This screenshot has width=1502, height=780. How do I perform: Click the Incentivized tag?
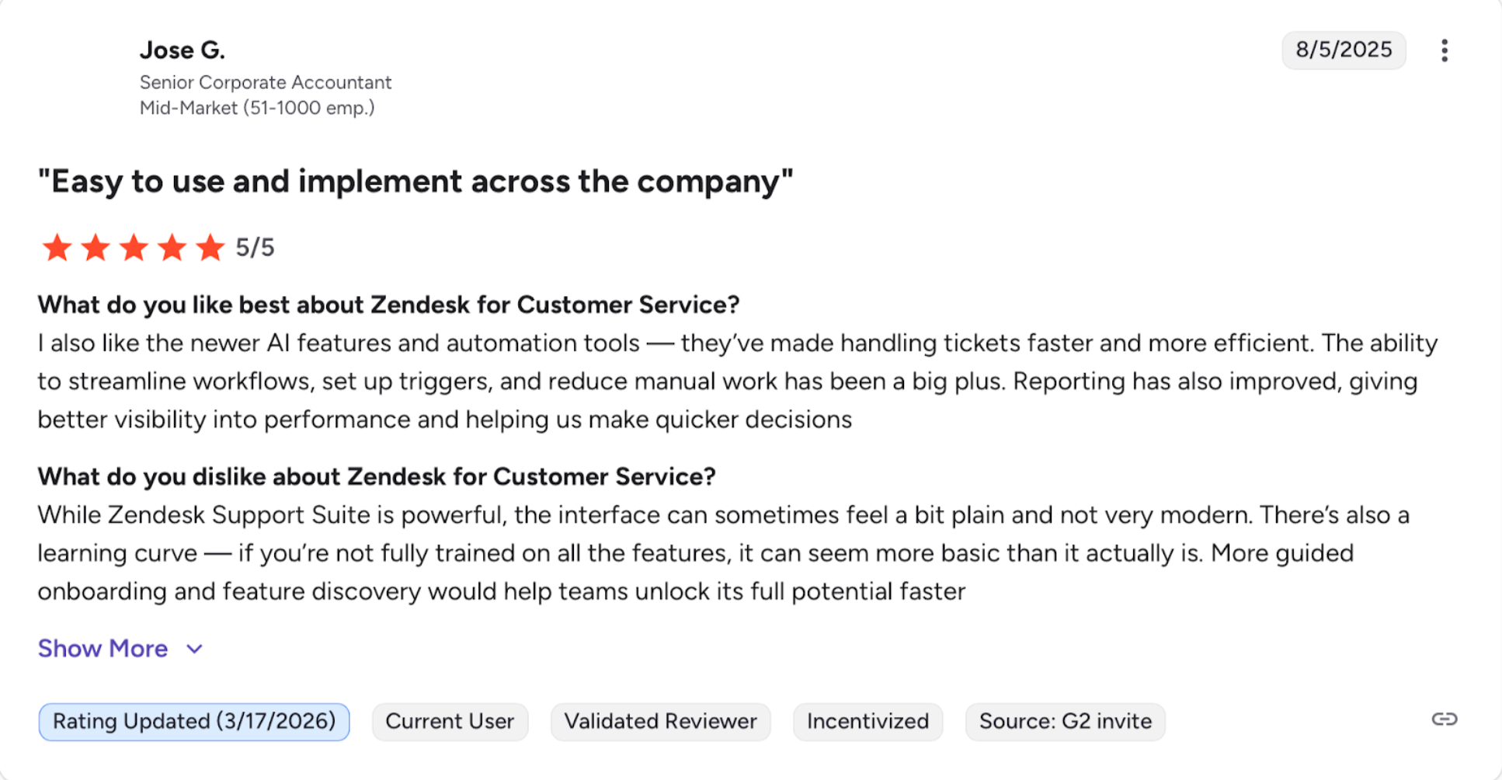click(x=867, y=722)
